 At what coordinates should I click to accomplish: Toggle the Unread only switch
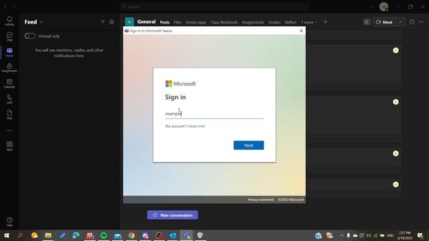pyautogui.click(x=29, y=35)
